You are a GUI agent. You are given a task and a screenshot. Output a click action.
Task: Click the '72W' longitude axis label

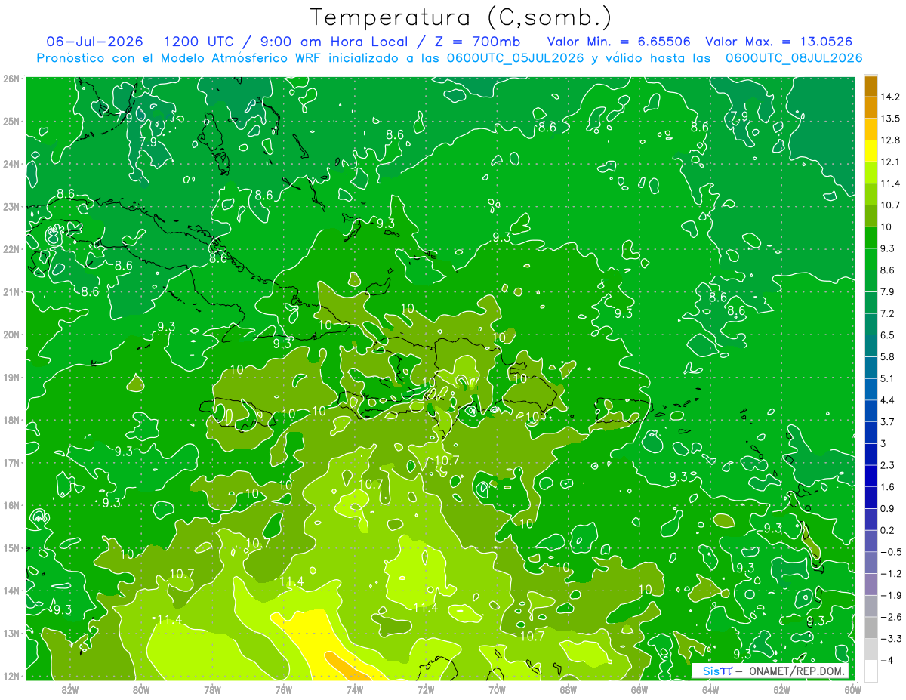coord(426,689)
